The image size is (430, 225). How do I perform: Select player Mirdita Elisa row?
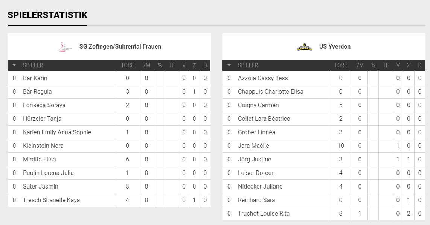(x=109, y=159)
